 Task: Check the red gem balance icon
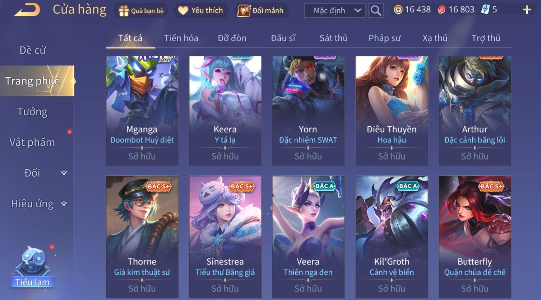tap(441, 10)
